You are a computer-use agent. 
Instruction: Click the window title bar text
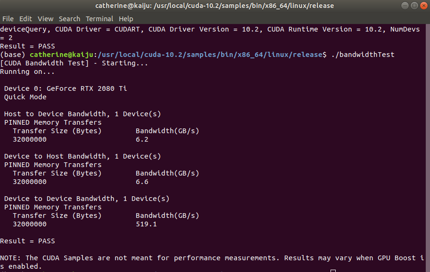pyautogui.click(x=215, y=6)
